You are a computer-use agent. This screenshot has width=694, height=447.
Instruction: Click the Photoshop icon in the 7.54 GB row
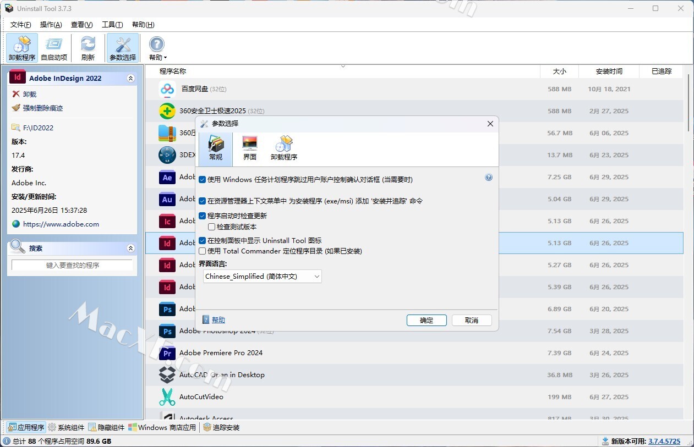pyautogui.click(x=167, y=331)
